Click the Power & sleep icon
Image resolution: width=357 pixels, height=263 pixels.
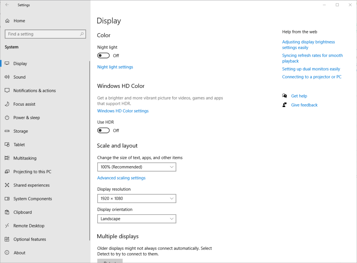pos(7,118)
